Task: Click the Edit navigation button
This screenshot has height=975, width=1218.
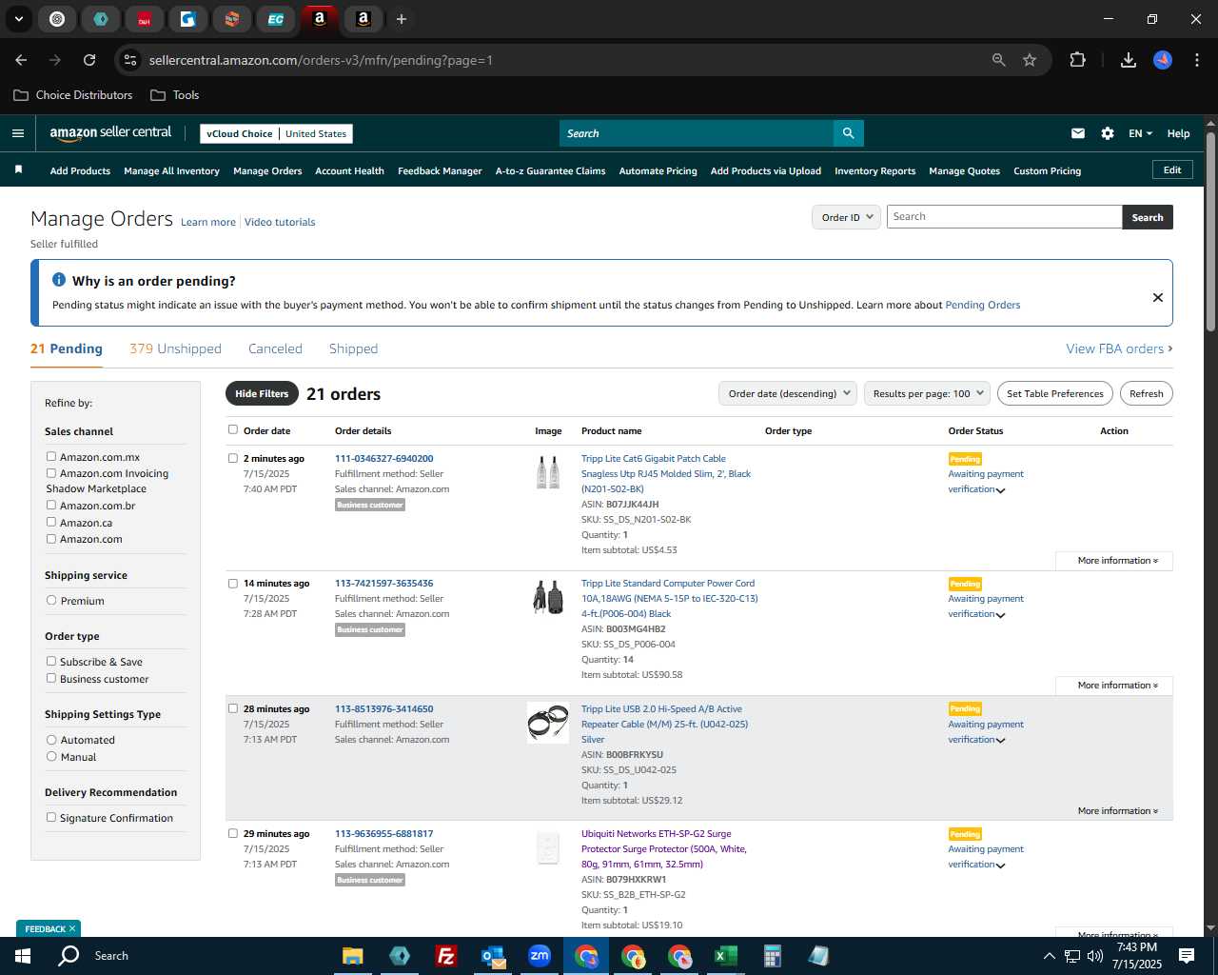Action: 1172,170
